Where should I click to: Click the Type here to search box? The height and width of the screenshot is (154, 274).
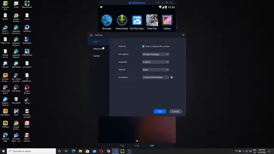pyautogui.click(x=31, y=151)
